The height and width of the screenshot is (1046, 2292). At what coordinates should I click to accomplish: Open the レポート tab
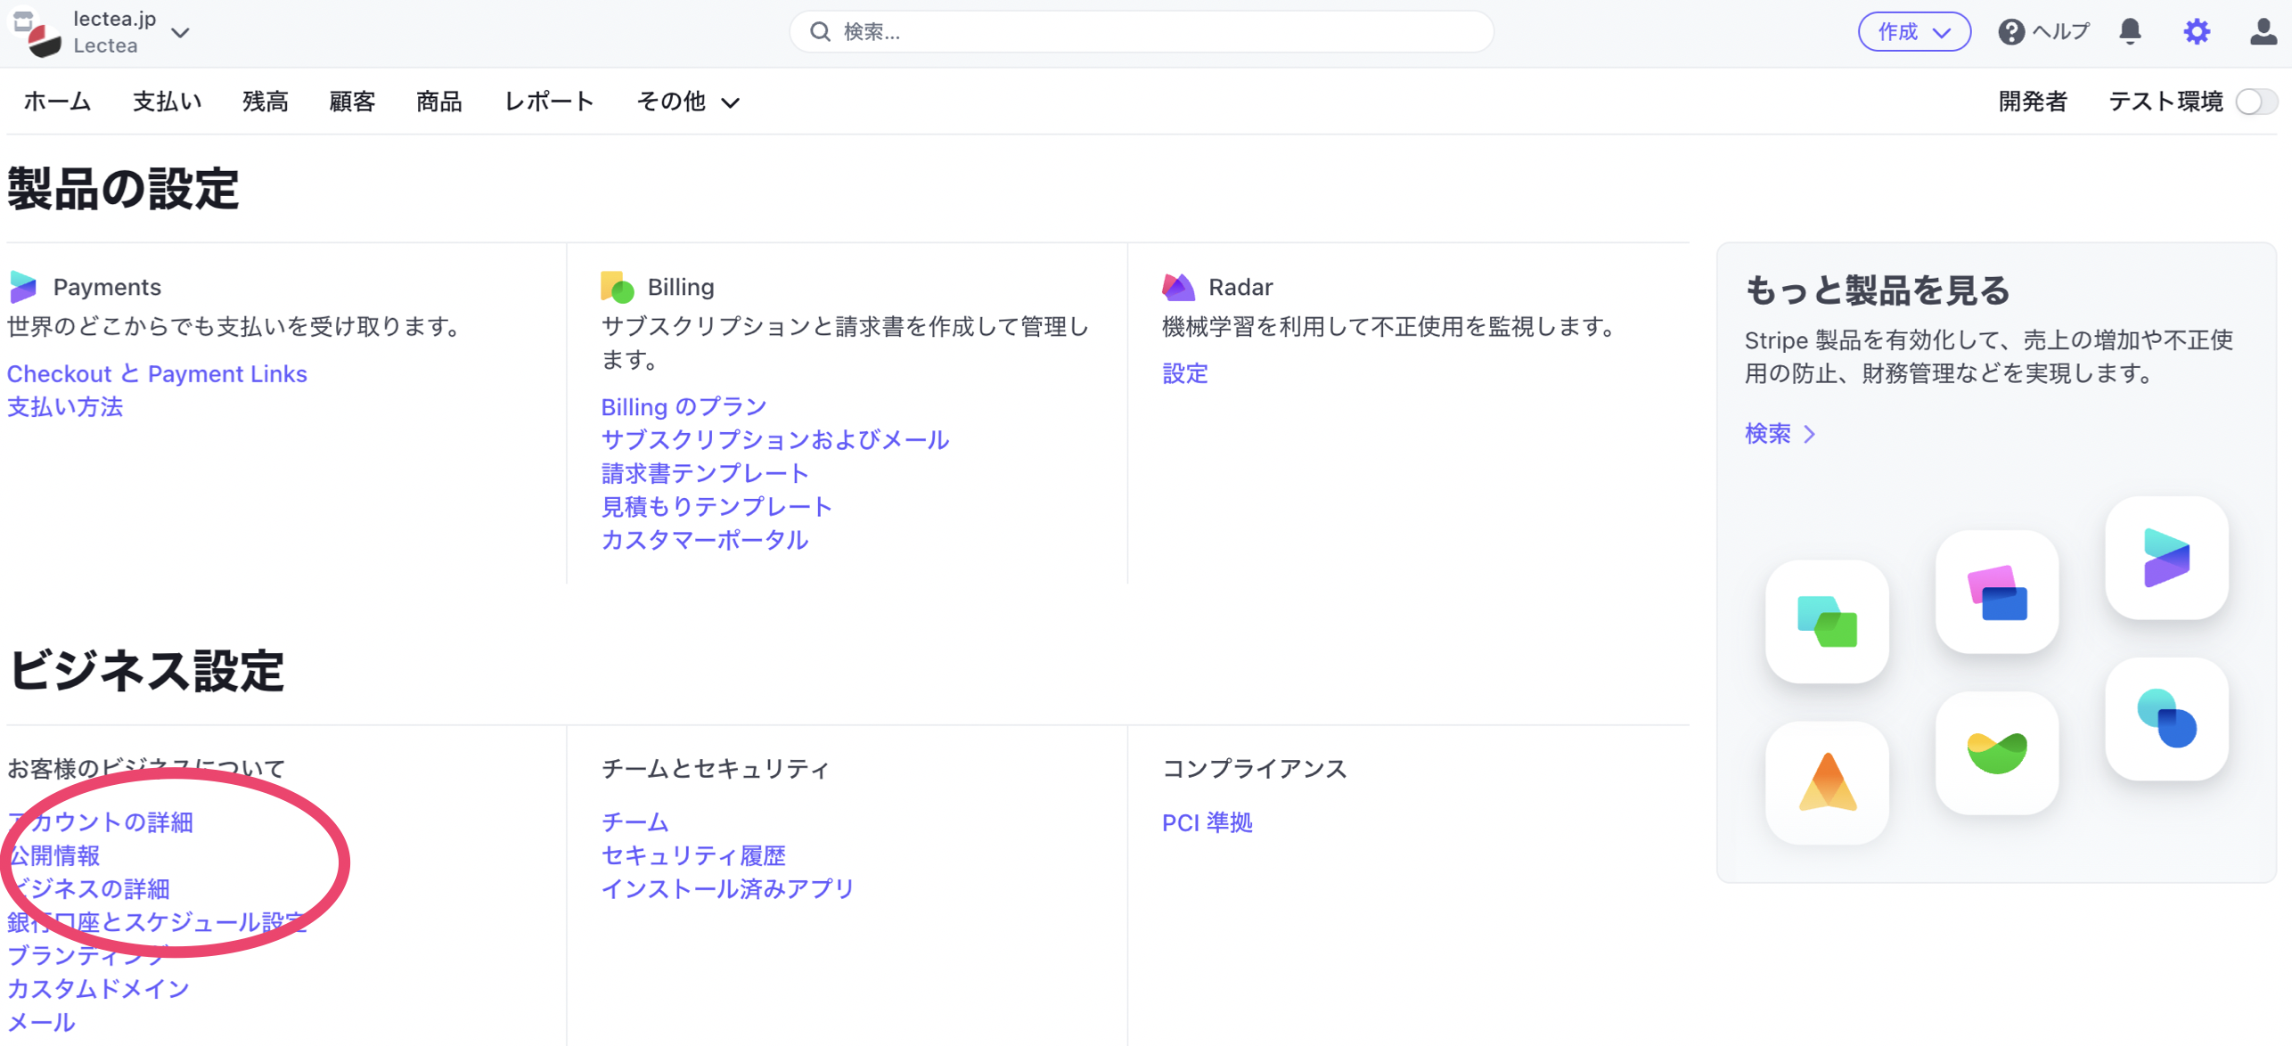549,102
